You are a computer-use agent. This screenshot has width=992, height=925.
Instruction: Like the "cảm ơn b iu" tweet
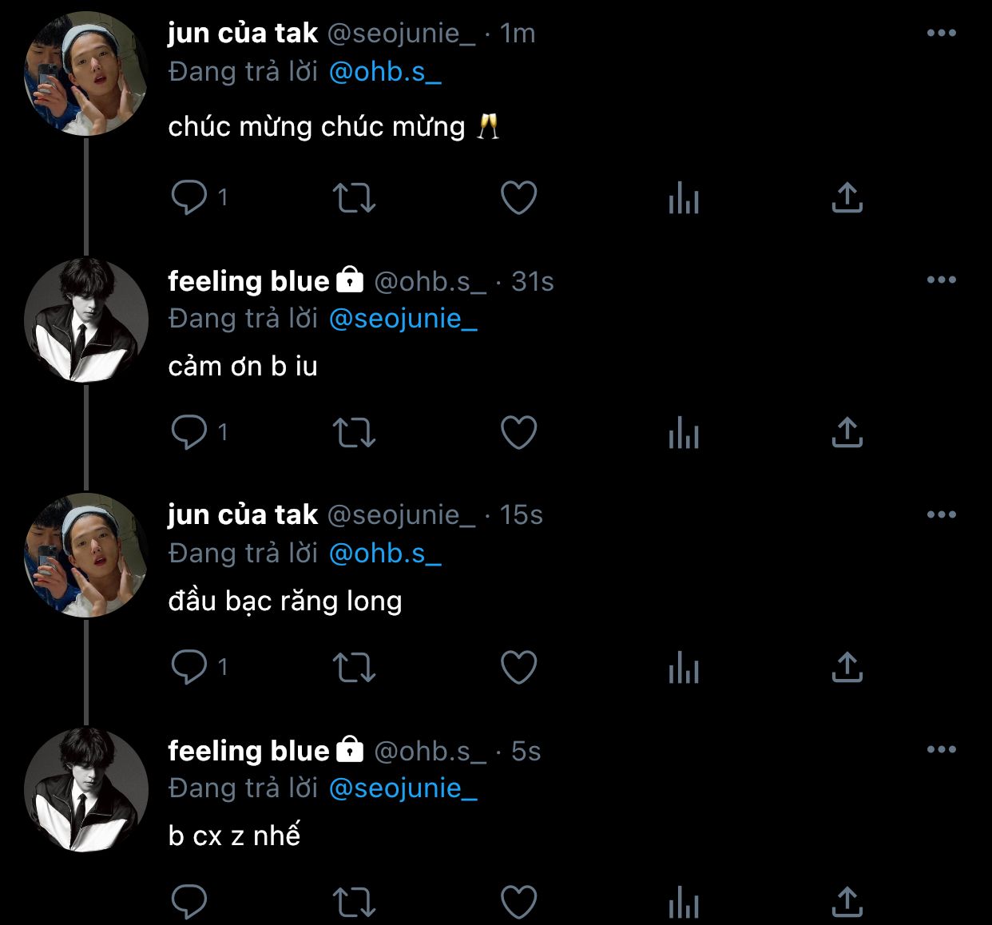518,432
